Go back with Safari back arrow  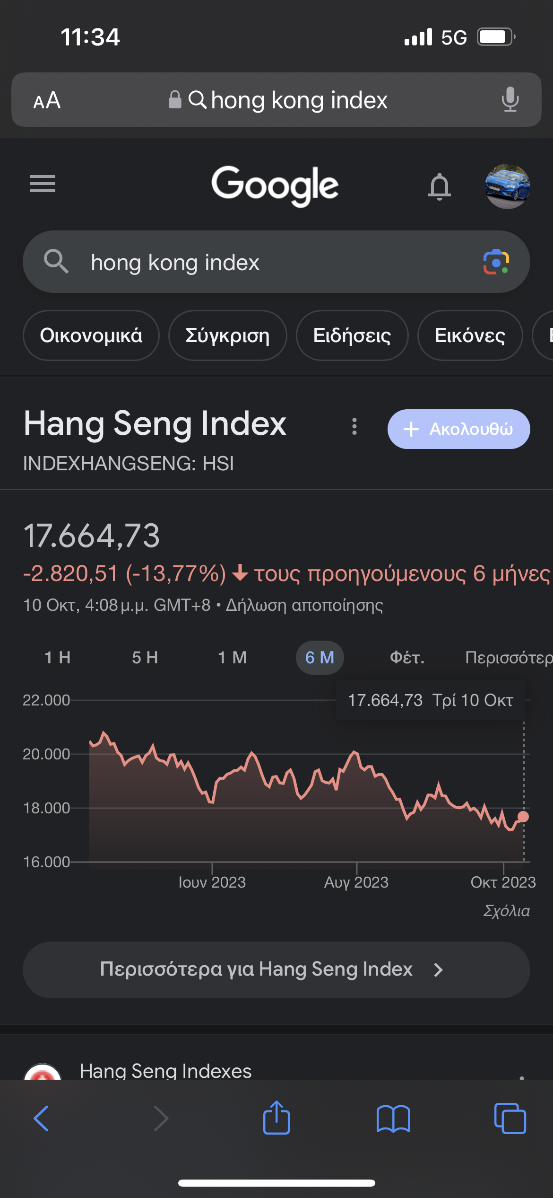42,1119
